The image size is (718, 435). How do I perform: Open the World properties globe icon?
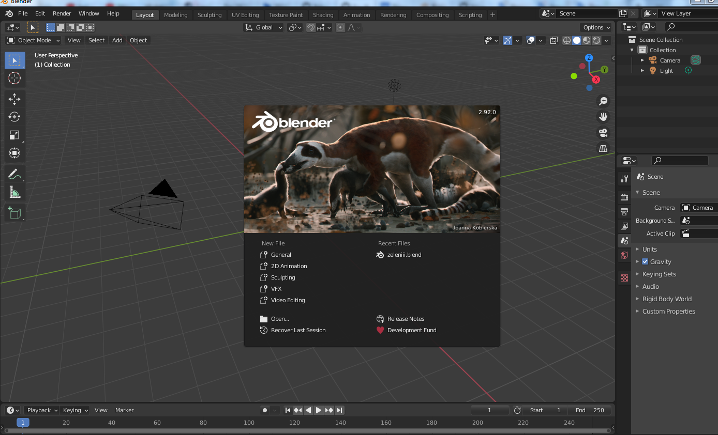(x=624, y=255)
